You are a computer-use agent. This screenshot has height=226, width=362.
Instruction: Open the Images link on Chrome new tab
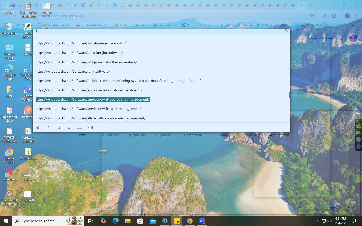tap(327, 38)
